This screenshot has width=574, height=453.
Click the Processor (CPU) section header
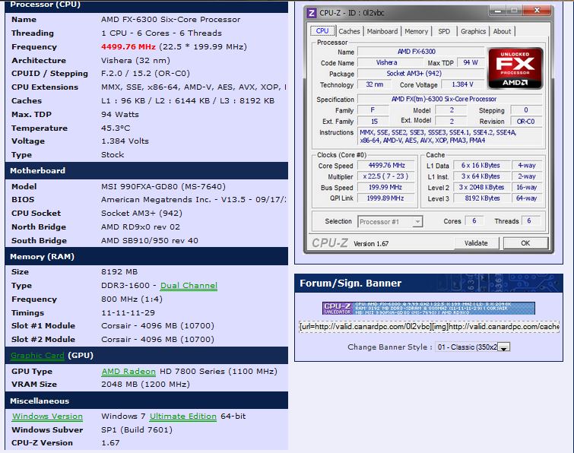(x=147, y=5)
